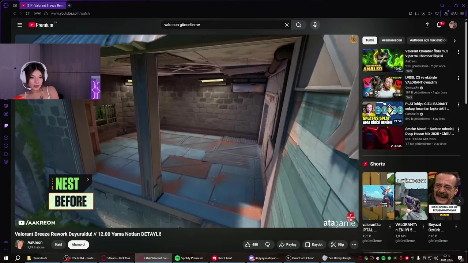Open more actions under the video
Viewport: 468px width, 263px height.
pyautogui.click(x=354, y=245)
